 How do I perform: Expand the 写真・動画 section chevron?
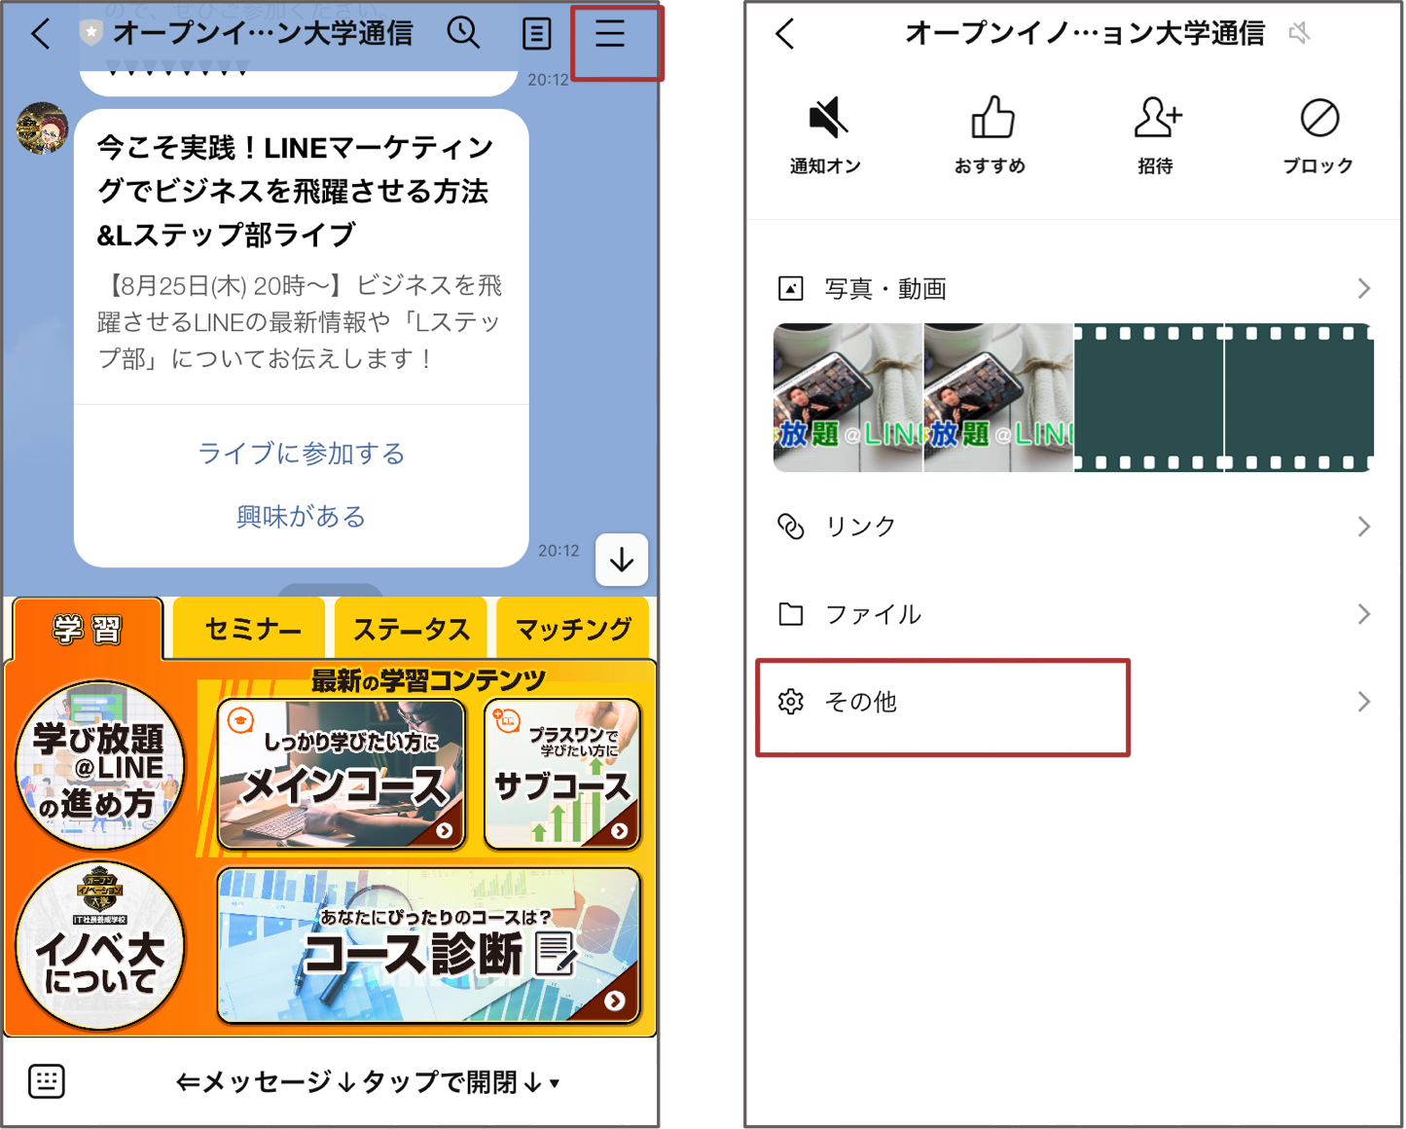pyautogui.click(x=1364, y=288)
